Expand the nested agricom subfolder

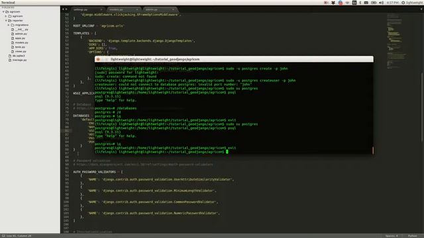click(x=6, y=16)
